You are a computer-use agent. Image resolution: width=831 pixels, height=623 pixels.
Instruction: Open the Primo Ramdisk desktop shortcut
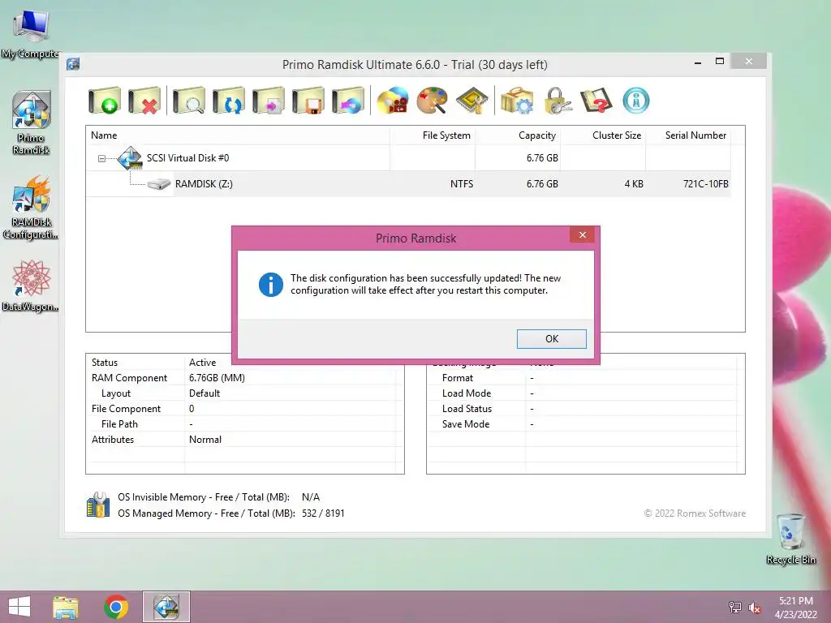tap(32, 122)
